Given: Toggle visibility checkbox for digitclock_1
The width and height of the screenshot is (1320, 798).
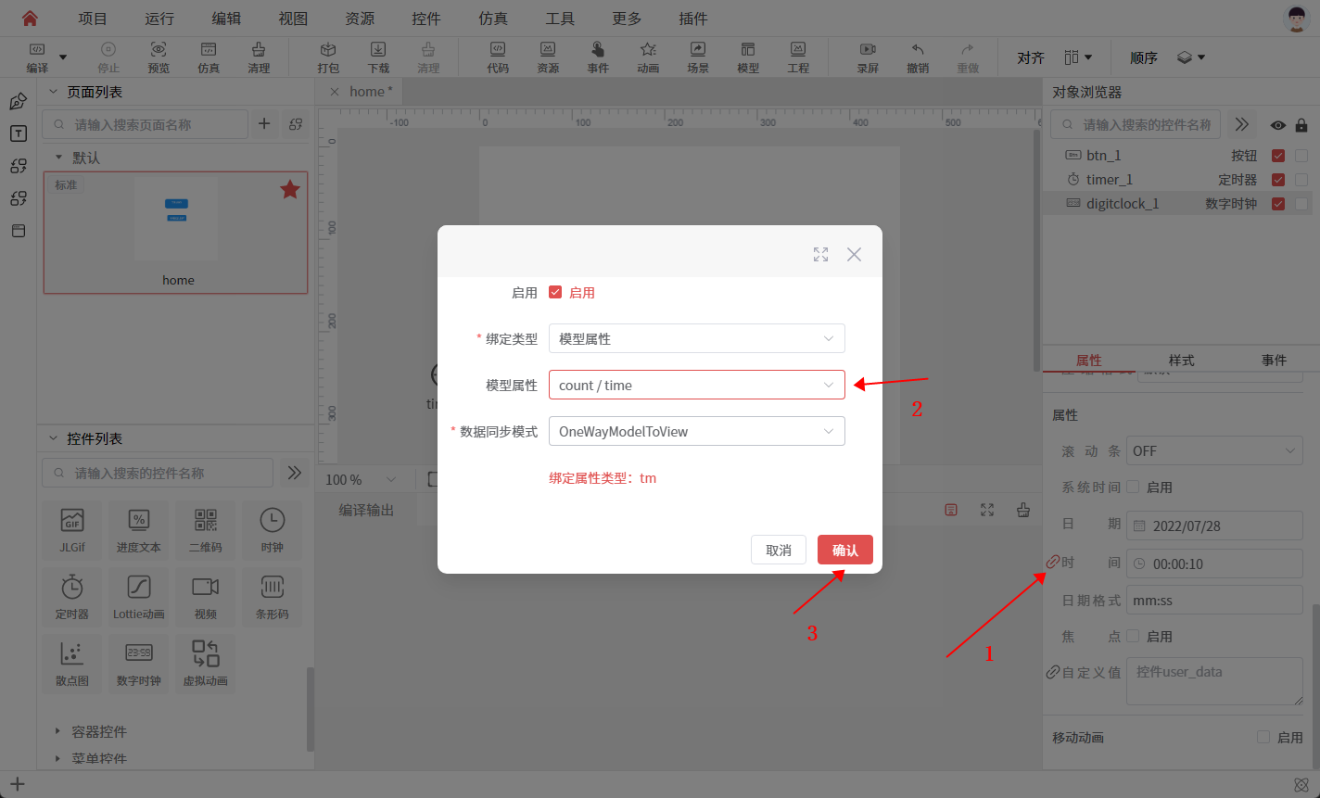Looking at the screenshot, I should 1278,204.
